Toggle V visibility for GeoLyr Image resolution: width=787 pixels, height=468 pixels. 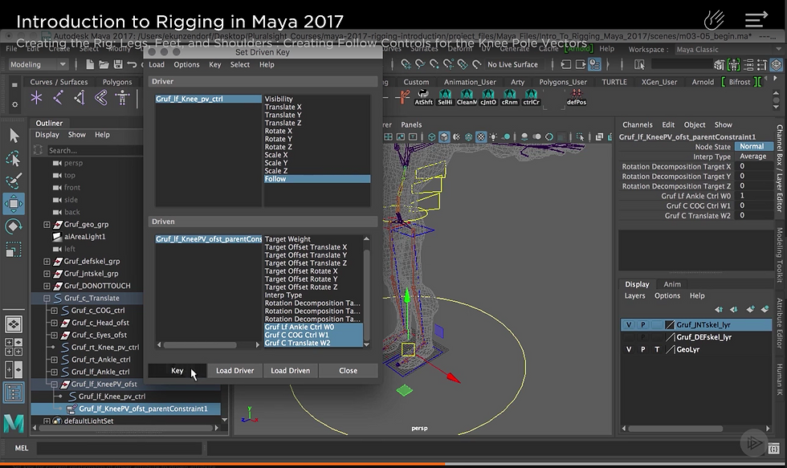(628, 349)
